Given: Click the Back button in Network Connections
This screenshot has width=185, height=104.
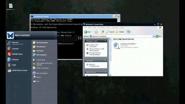Looking at the screenshot, I should pyautogui.click(x=87, y=32).
